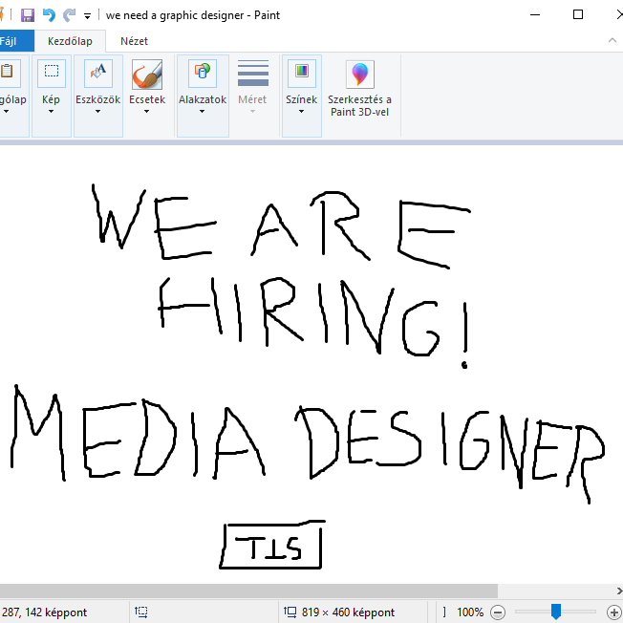The height and width of the screenshot is (623, 623).
Task: Undo the last action
Action: click(x=49, y=15)
